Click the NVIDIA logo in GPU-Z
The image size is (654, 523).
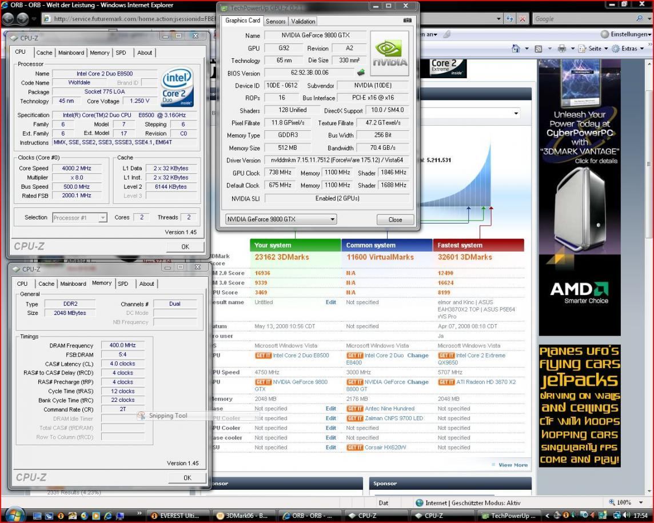[389, 53]
